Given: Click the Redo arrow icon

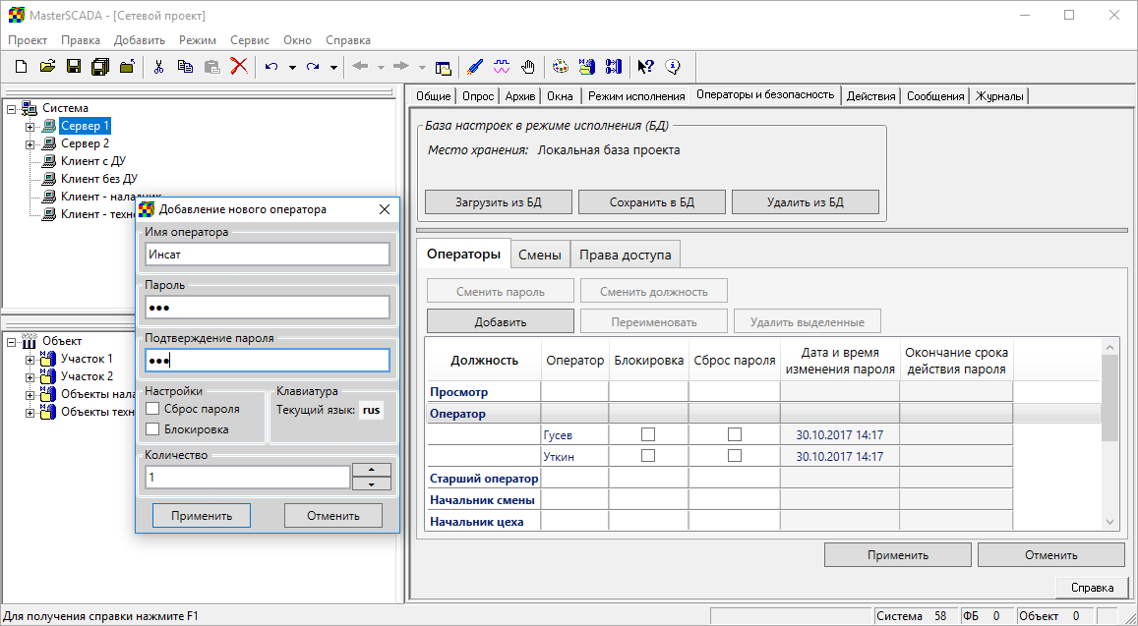Looking at the screenshot, I should pyautogui.click(x=313, y=67).
